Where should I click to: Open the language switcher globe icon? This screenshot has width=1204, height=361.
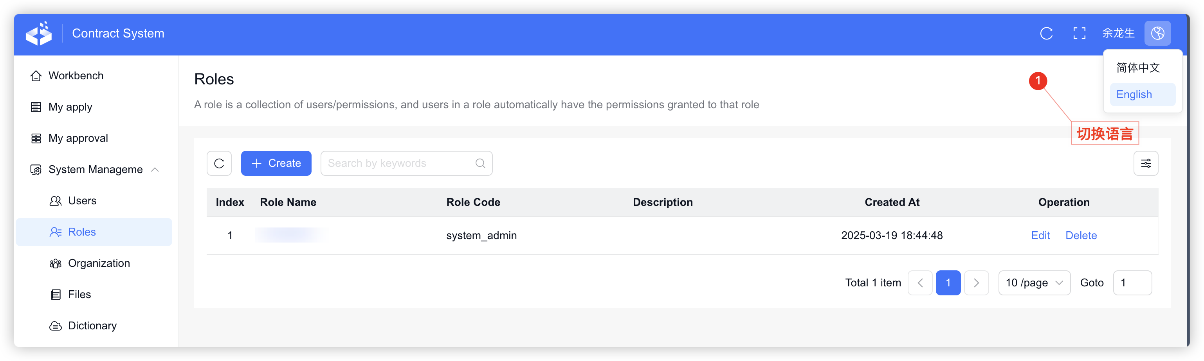[1157, 33]
